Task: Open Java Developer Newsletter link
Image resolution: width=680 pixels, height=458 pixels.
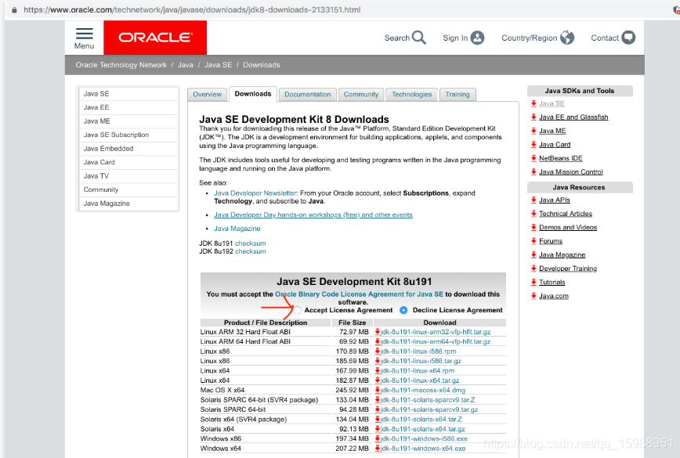Action: [x=255, y=193]
